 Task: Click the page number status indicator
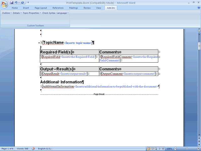pos(7,149)
